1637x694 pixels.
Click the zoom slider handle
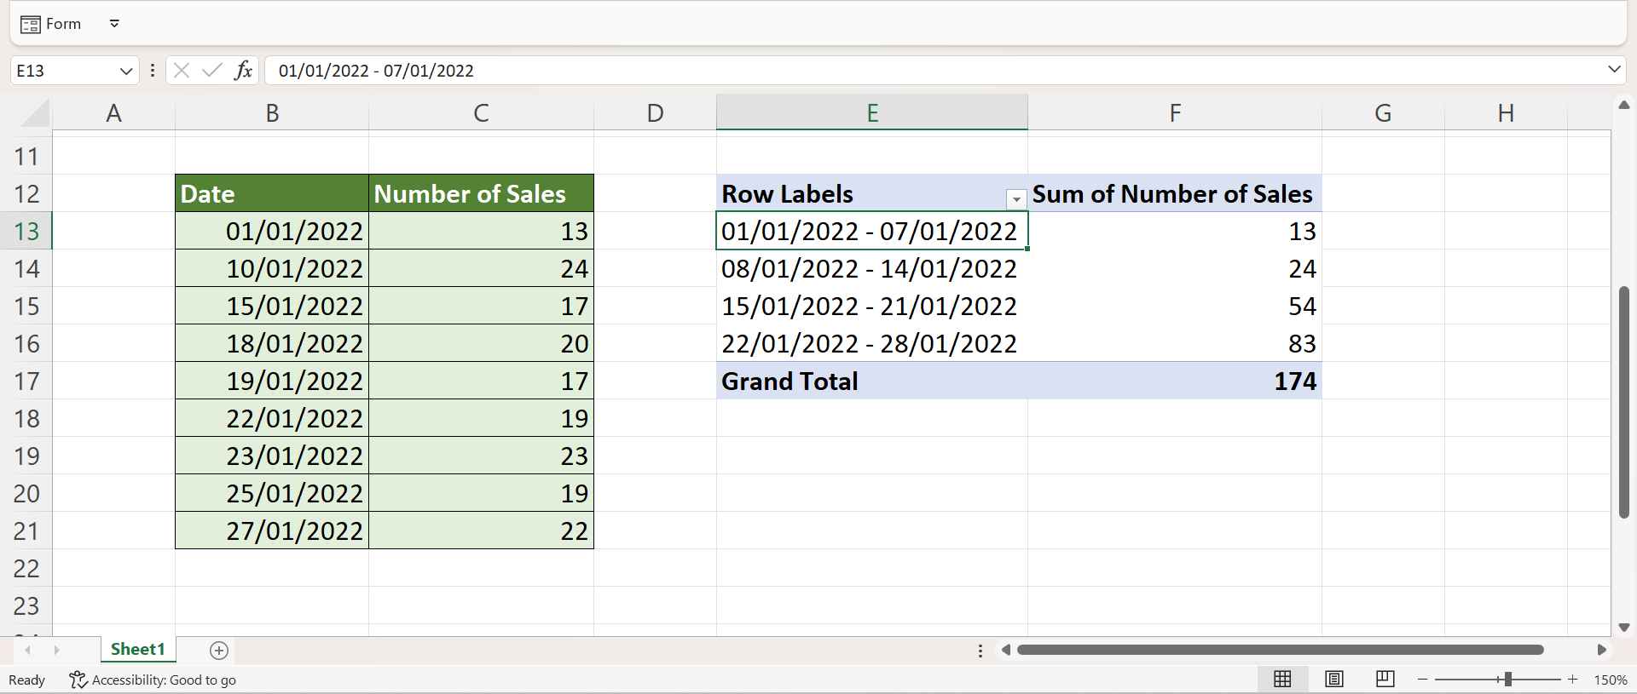pyautogui.click(x=1507, y=679)
